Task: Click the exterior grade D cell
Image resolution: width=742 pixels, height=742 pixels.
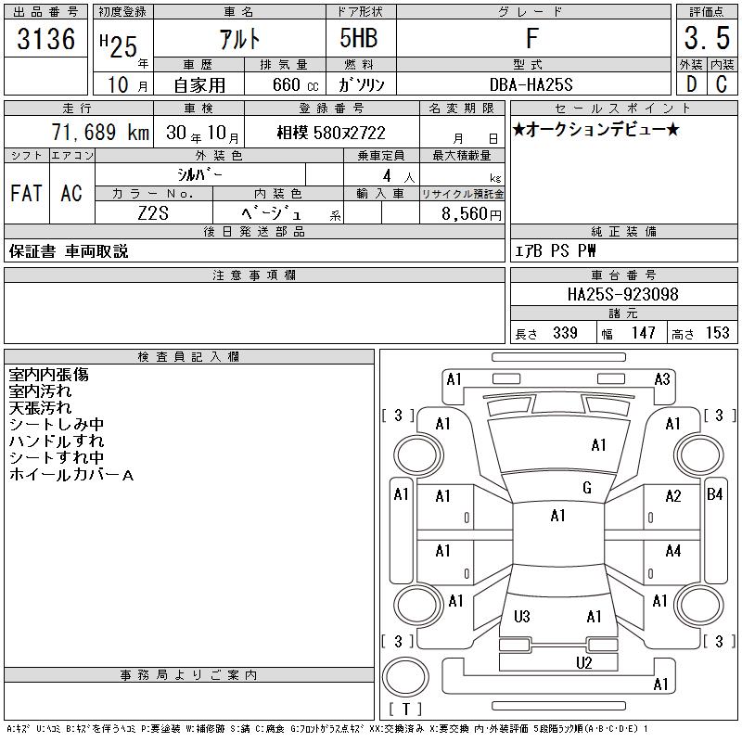Action: [x=691, y=83]
